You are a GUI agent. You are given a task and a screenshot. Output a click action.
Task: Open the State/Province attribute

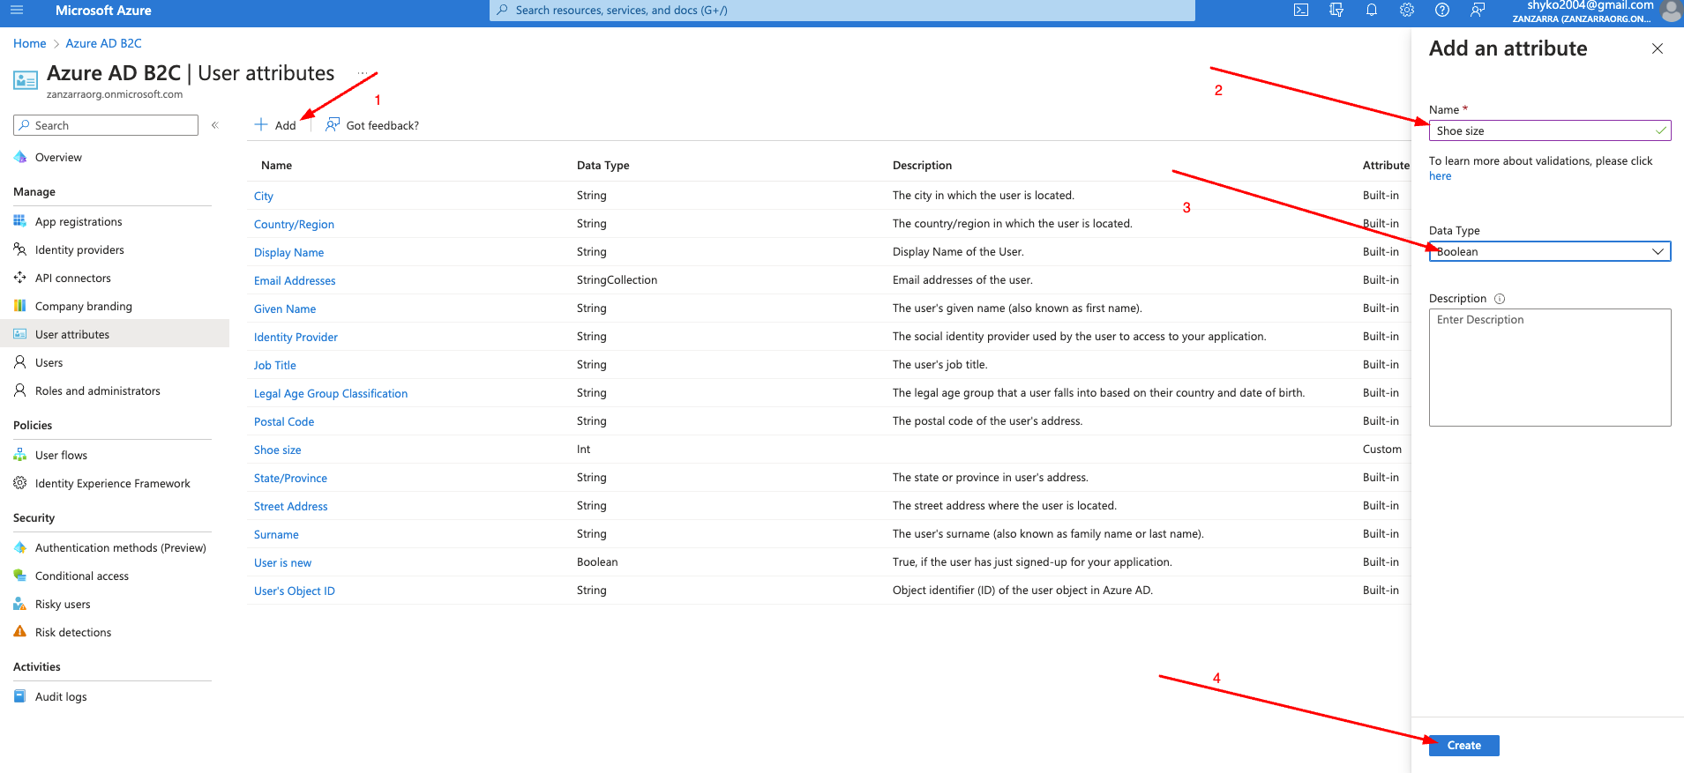click(290, 478)
